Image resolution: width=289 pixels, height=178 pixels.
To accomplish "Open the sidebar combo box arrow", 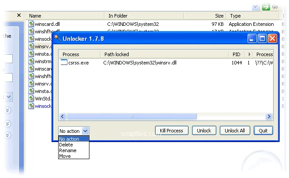I will 9,97.
